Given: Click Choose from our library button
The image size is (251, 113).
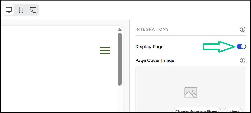Looking at the screenshot, I should click(x=197, y=110).
